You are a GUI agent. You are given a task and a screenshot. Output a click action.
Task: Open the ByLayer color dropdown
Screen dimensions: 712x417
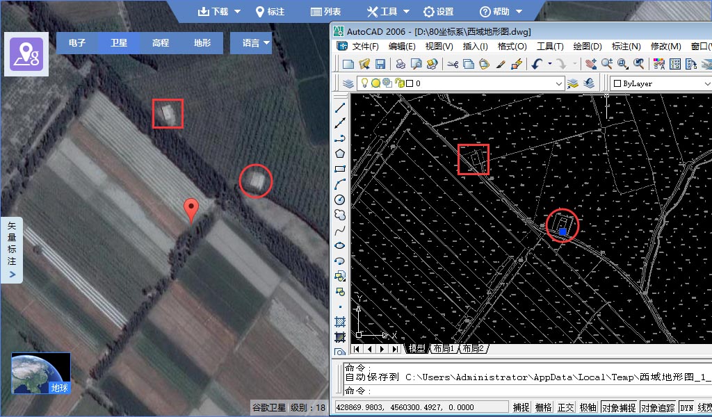[706, 83]
